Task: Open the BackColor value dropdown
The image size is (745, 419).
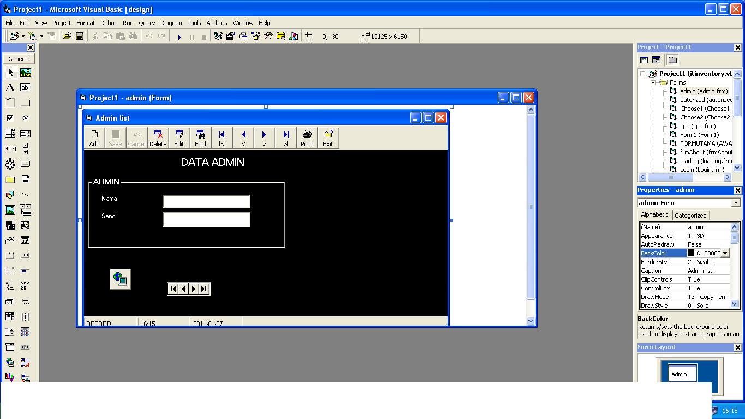Action: coord(726,253)
